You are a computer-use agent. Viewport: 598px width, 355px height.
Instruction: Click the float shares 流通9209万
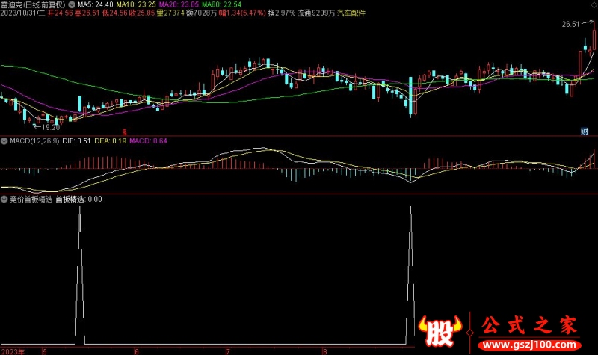pyautogui.click(x=316, y=13)
